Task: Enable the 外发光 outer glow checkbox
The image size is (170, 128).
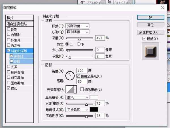Action: (8, 40)
